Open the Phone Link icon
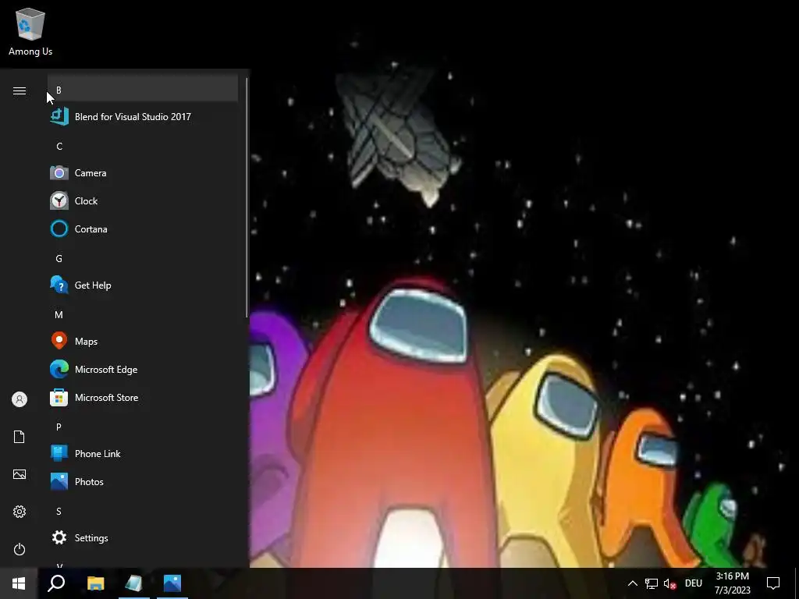This screenshot has width=799, height=599. click(59, 453)
